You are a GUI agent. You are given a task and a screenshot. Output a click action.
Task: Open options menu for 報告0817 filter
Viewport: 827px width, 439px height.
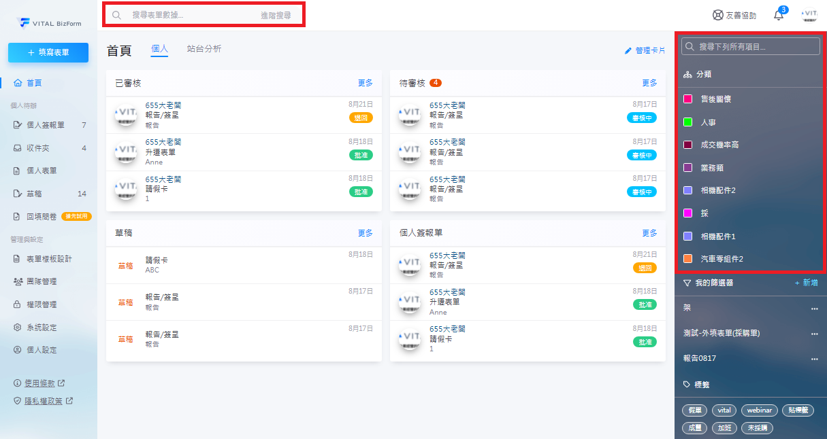pyautogui.click(x=814, y=359)
